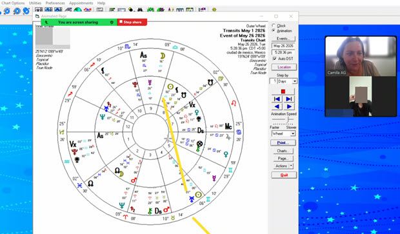400x234 pixels.
Task: Click the shield icon in the sharing bar
Action: 112,22
